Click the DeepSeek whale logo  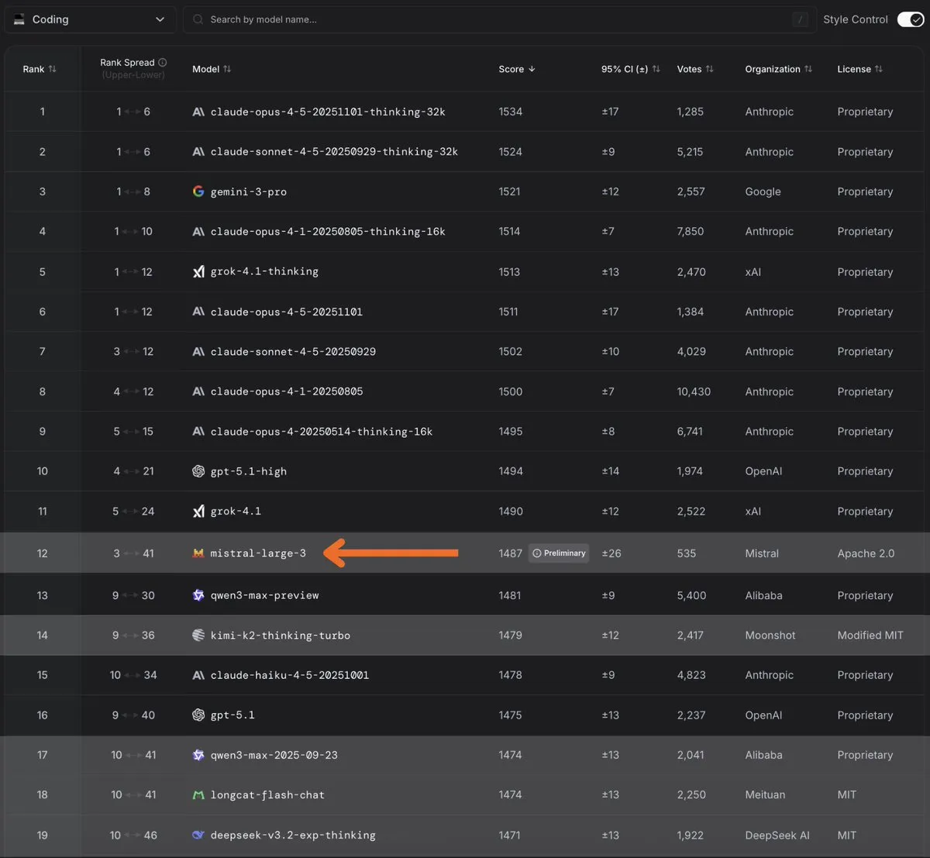(x=198, y=835)
